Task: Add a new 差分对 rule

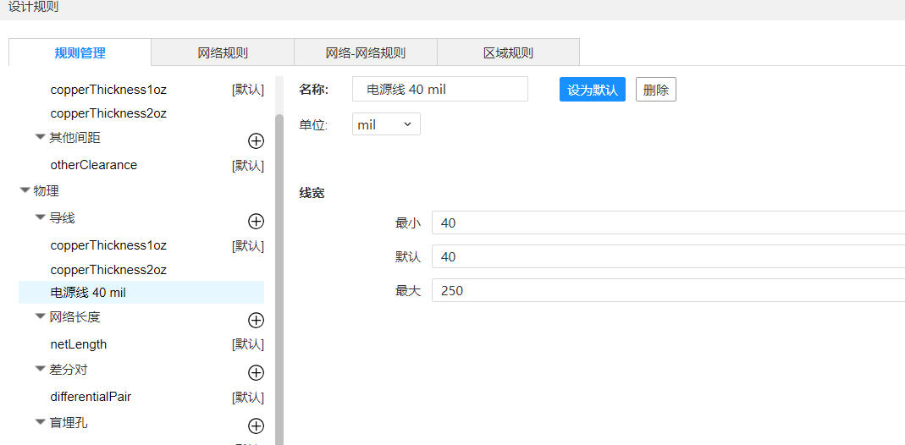Action: tap(256, 373)
